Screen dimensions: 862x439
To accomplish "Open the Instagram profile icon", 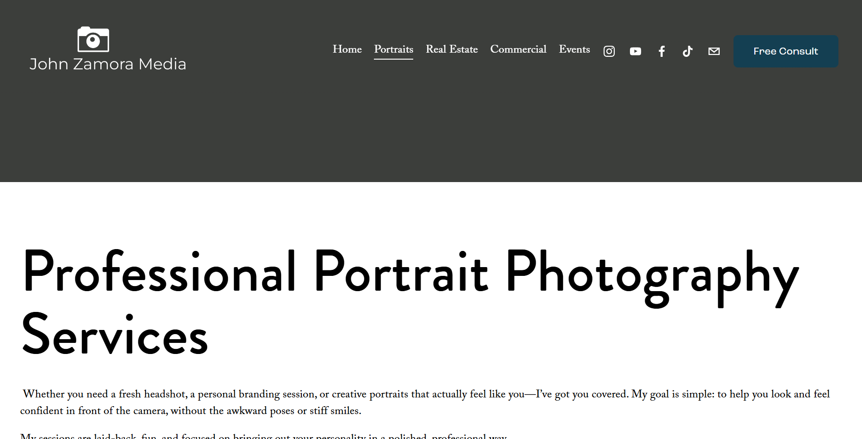I will 609,51.
